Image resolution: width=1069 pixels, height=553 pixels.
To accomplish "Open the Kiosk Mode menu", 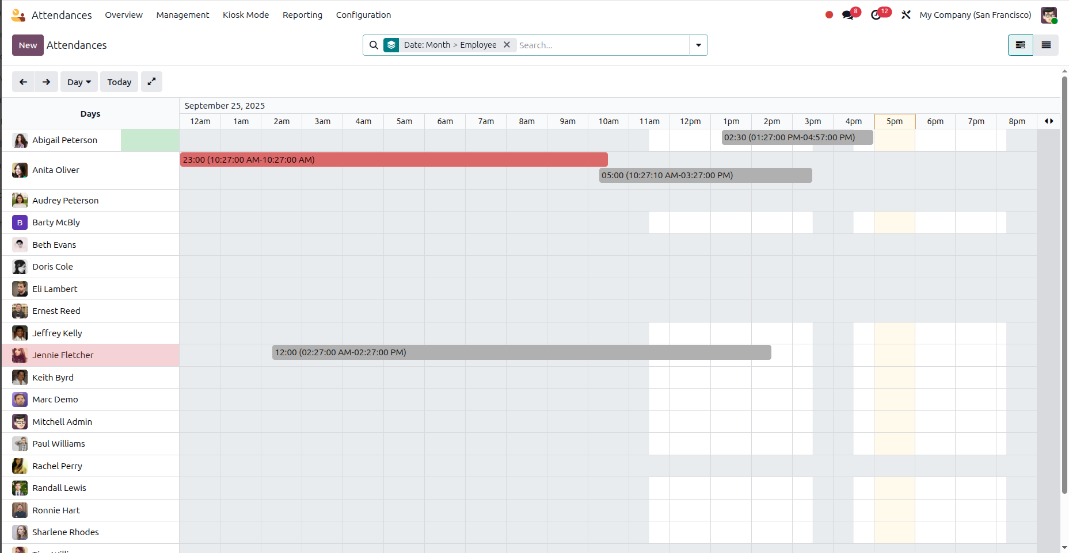I will [246, 15].
